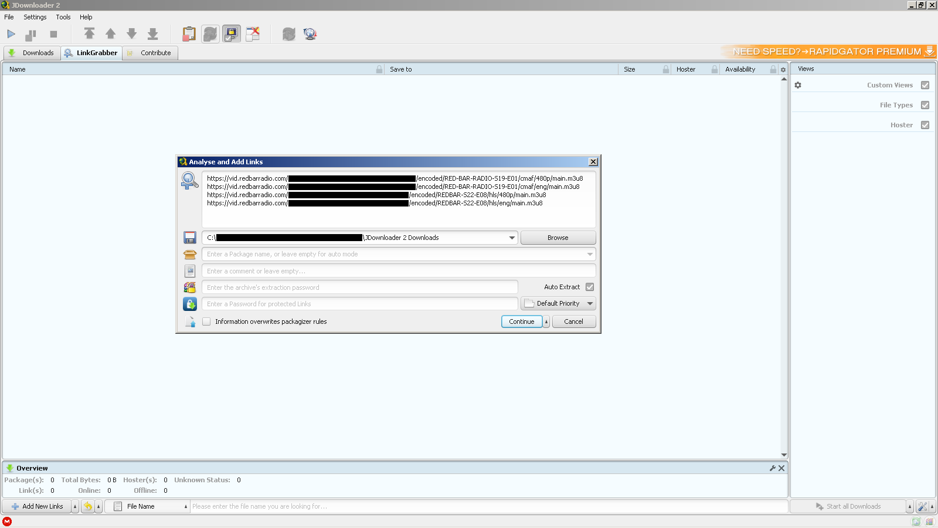Select the LinkGrabber tab
This screenshot has height=528, width=938.
tap(91, 53)
